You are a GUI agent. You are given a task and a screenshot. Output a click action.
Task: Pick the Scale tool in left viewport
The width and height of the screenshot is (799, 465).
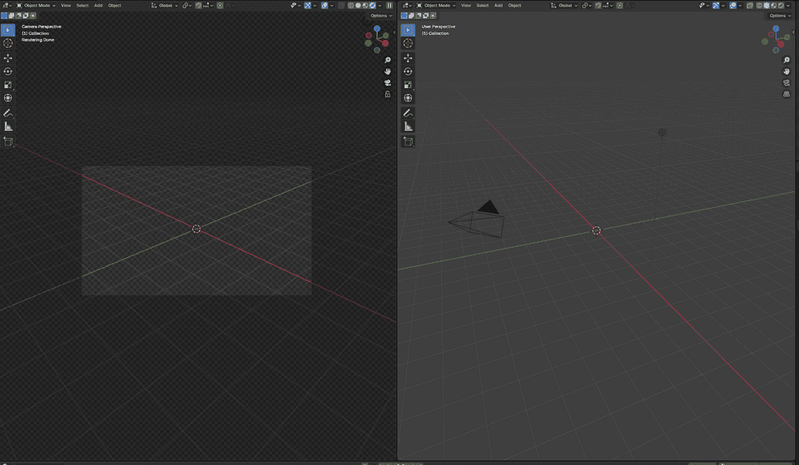point(7,85)
